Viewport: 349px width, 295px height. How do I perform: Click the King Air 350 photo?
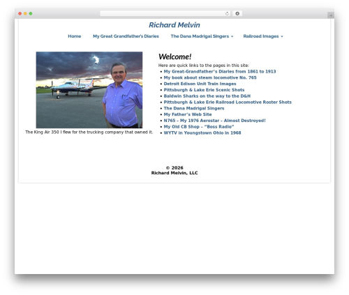[89, 90]
